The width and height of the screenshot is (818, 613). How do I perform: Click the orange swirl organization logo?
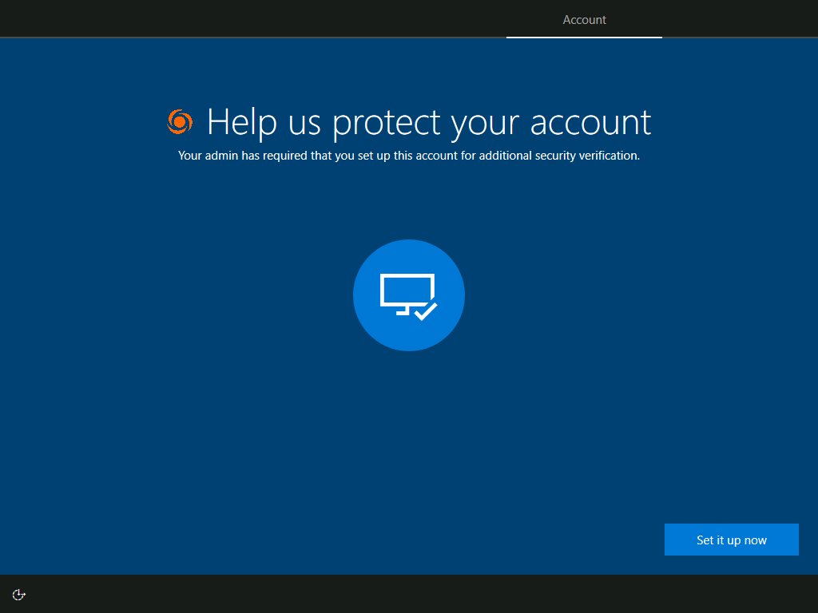pyautogui.click(x=180, y=121)
